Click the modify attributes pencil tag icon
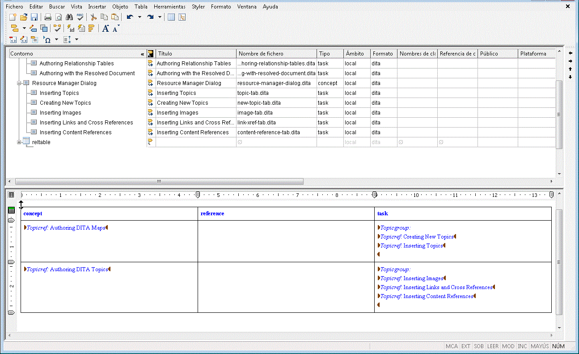579x354 pixels. tap(33, 28)
